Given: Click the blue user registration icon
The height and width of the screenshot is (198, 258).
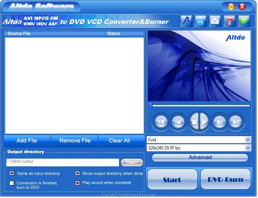Looking at the screenshot, I should point(200,21).
